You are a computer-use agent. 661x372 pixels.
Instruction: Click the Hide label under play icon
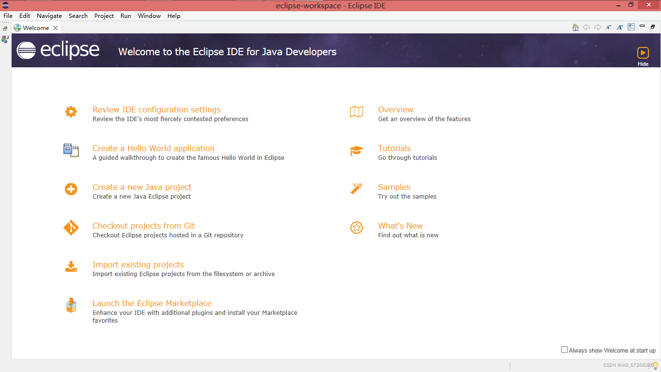pos(643,64)
